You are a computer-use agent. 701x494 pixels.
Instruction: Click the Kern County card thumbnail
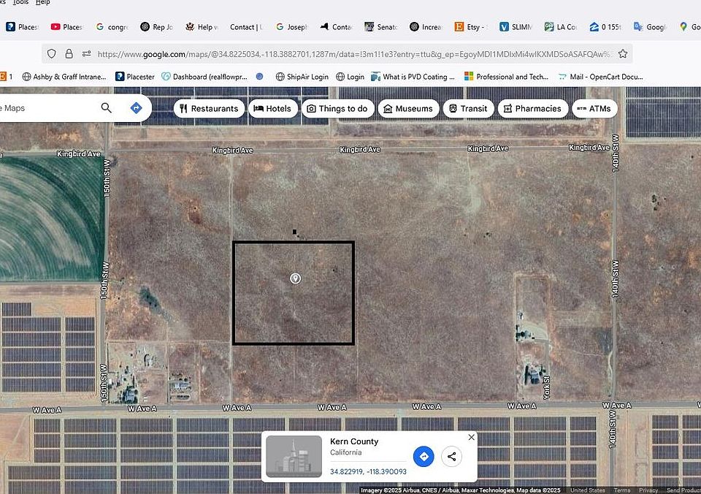coord(294,457)
